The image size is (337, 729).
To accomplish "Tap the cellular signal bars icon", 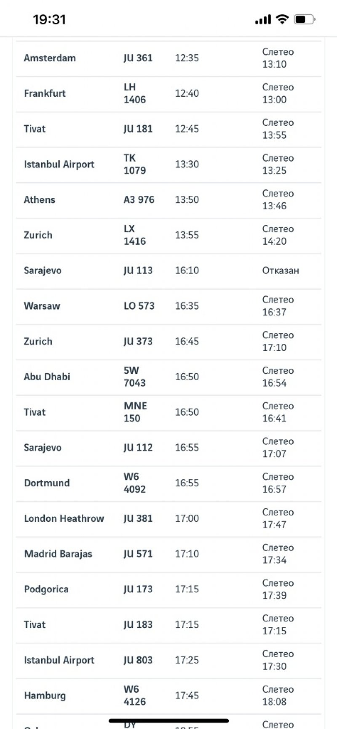I will pos(263,19).
